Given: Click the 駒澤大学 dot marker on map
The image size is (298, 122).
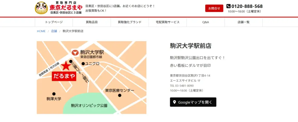Looking at the screenshot, I should tap(54, 94).
